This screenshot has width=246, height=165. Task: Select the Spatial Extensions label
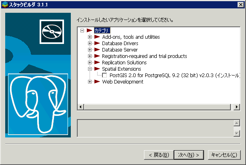click(x=122, y=69)
